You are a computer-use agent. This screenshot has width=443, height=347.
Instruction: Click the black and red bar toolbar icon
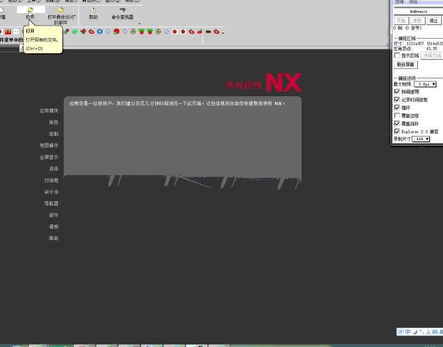tap(208, 32)
